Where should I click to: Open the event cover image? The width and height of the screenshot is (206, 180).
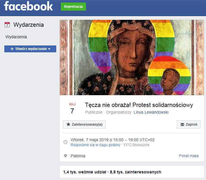tap(132, 57)
